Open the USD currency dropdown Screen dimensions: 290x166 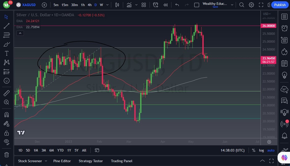tap(267, 14)
